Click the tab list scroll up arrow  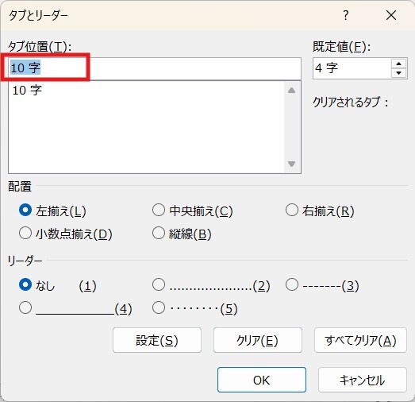point(292,91)
